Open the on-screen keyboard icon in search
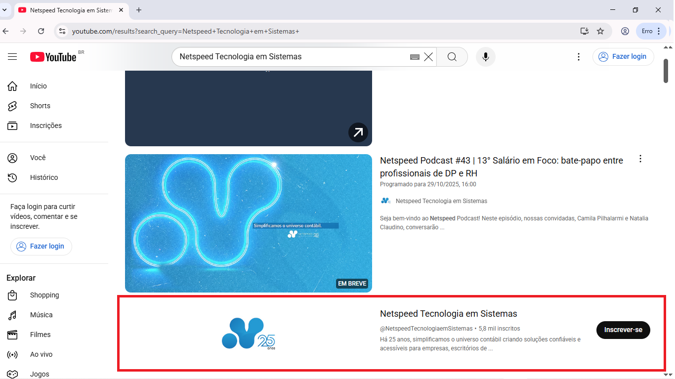The height and width of the screenshot is (379, 675). pyautogui.click(x=415, y=57)
